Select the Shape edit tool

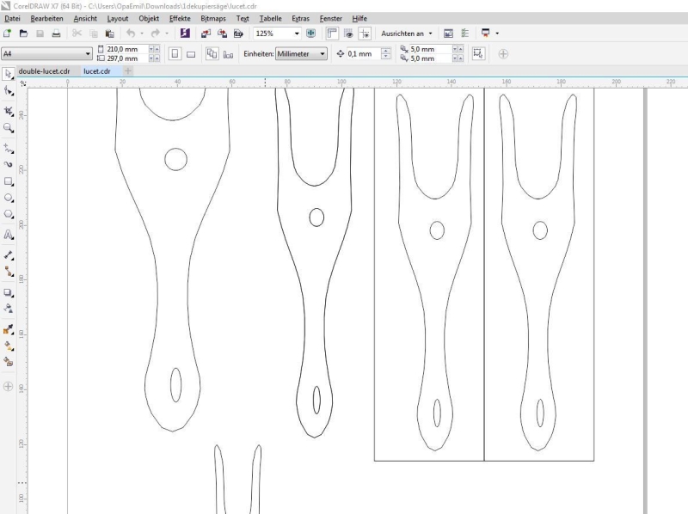pos(9,91)
